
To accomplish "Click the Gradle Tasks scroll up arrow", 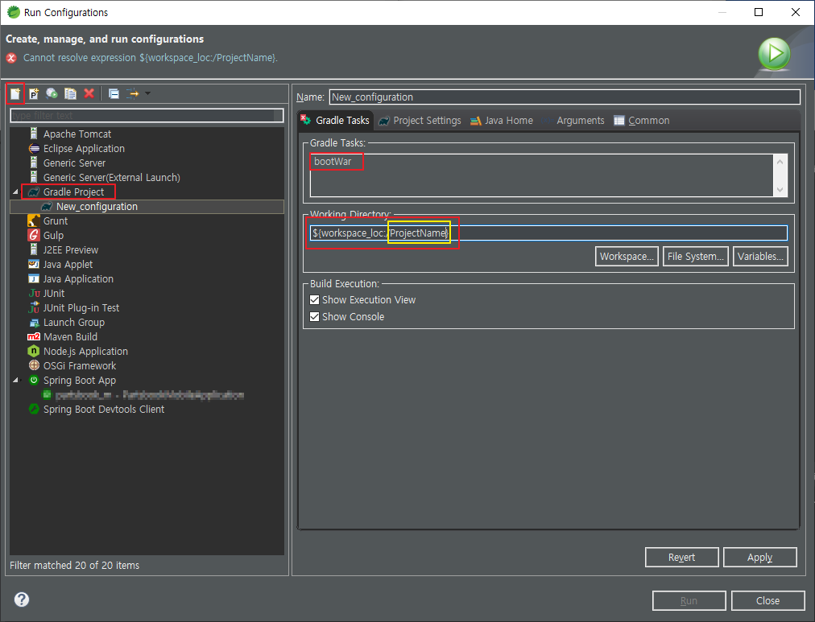I will click(780, 162).
